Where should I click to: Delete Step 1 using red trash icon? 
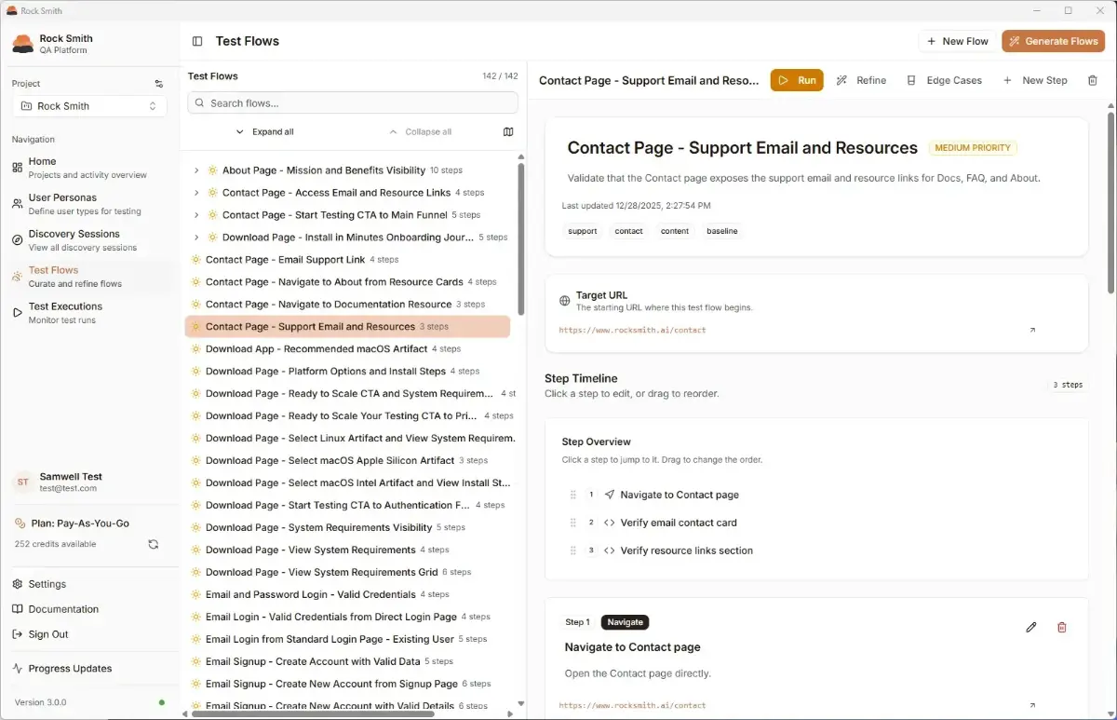pos(1062,628)
